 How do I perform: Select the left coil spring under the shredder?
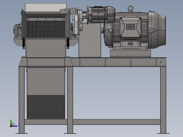pyautogui.click(x=24, y=43)
